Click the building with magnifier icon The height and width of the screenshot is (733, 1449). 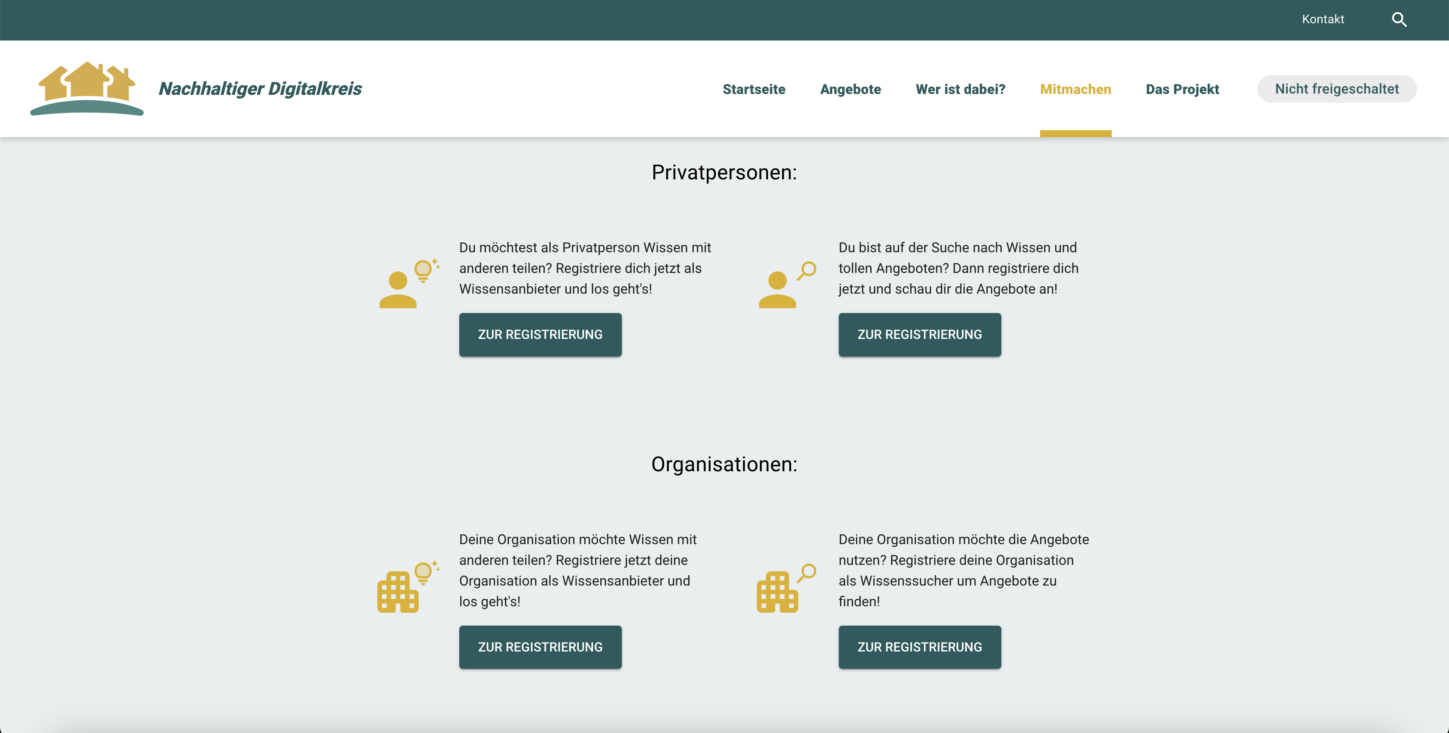coord(787,588)
